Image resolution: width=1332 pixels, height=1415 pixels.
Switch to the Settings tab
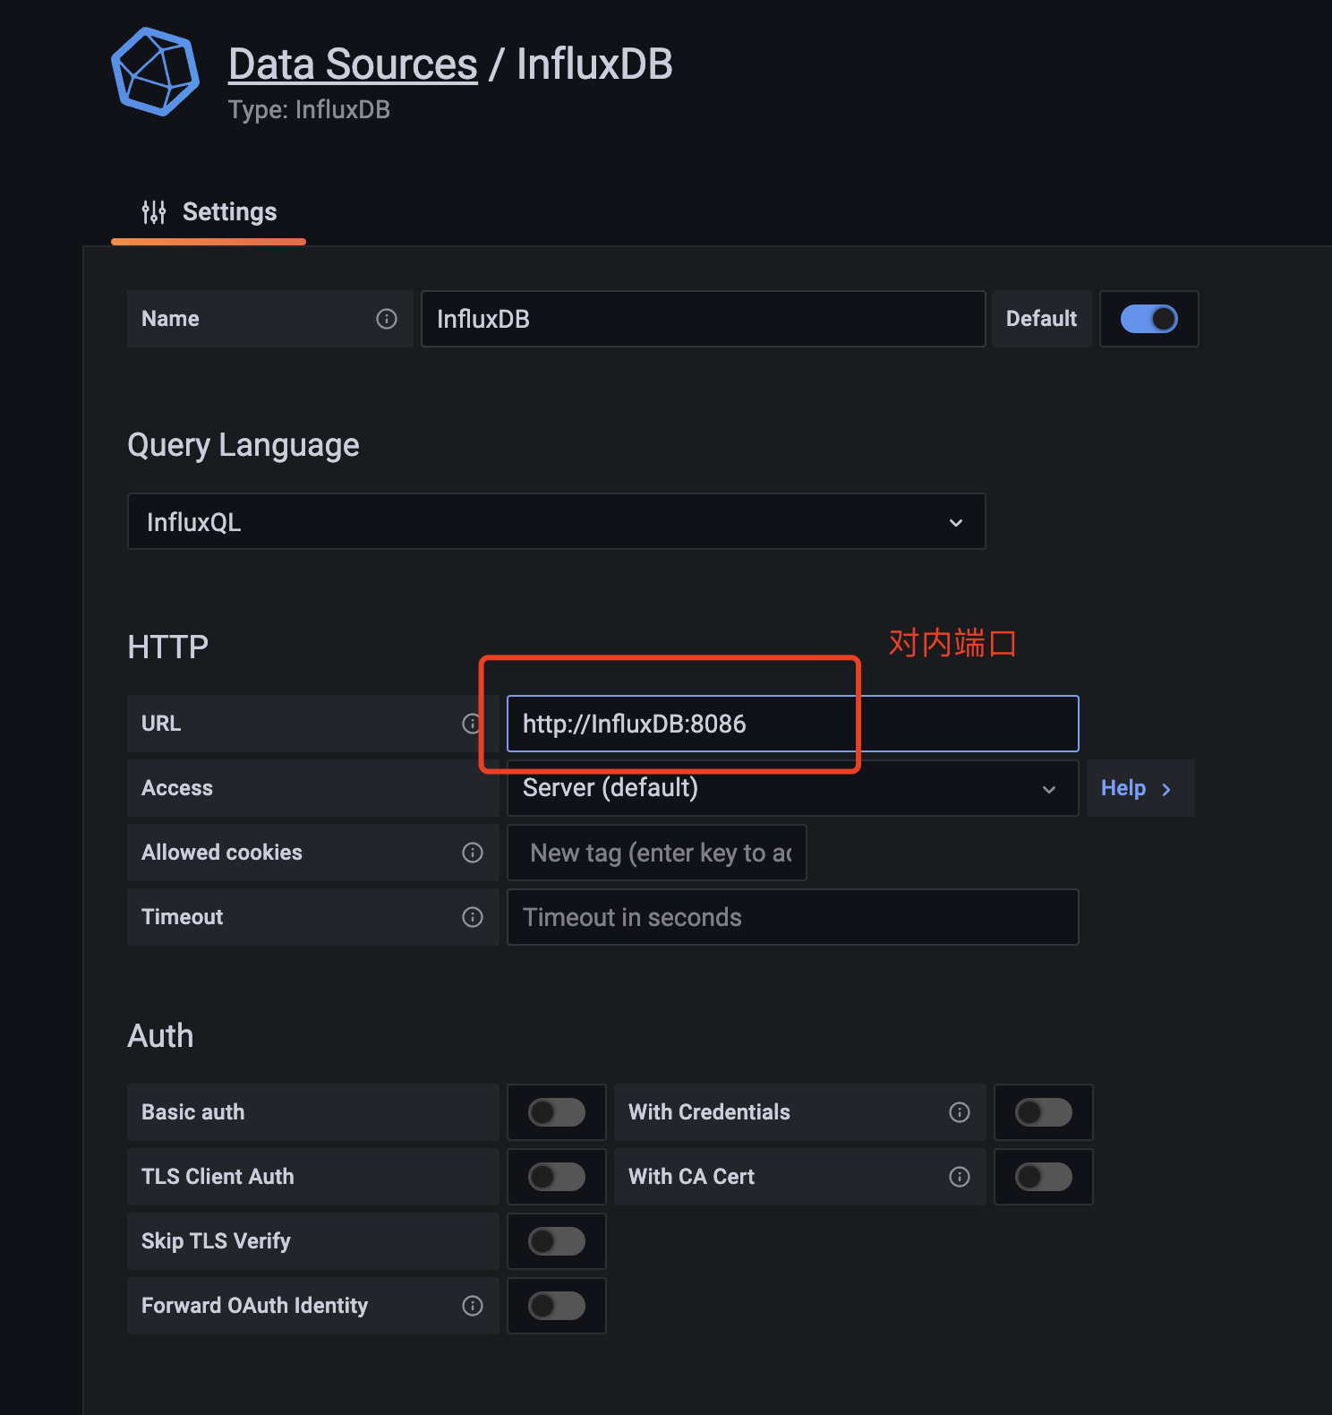[x=209, y=212]
